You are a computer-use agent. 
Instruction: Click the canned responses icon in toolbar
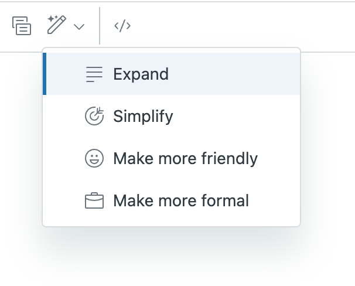[x=22, y=26]
